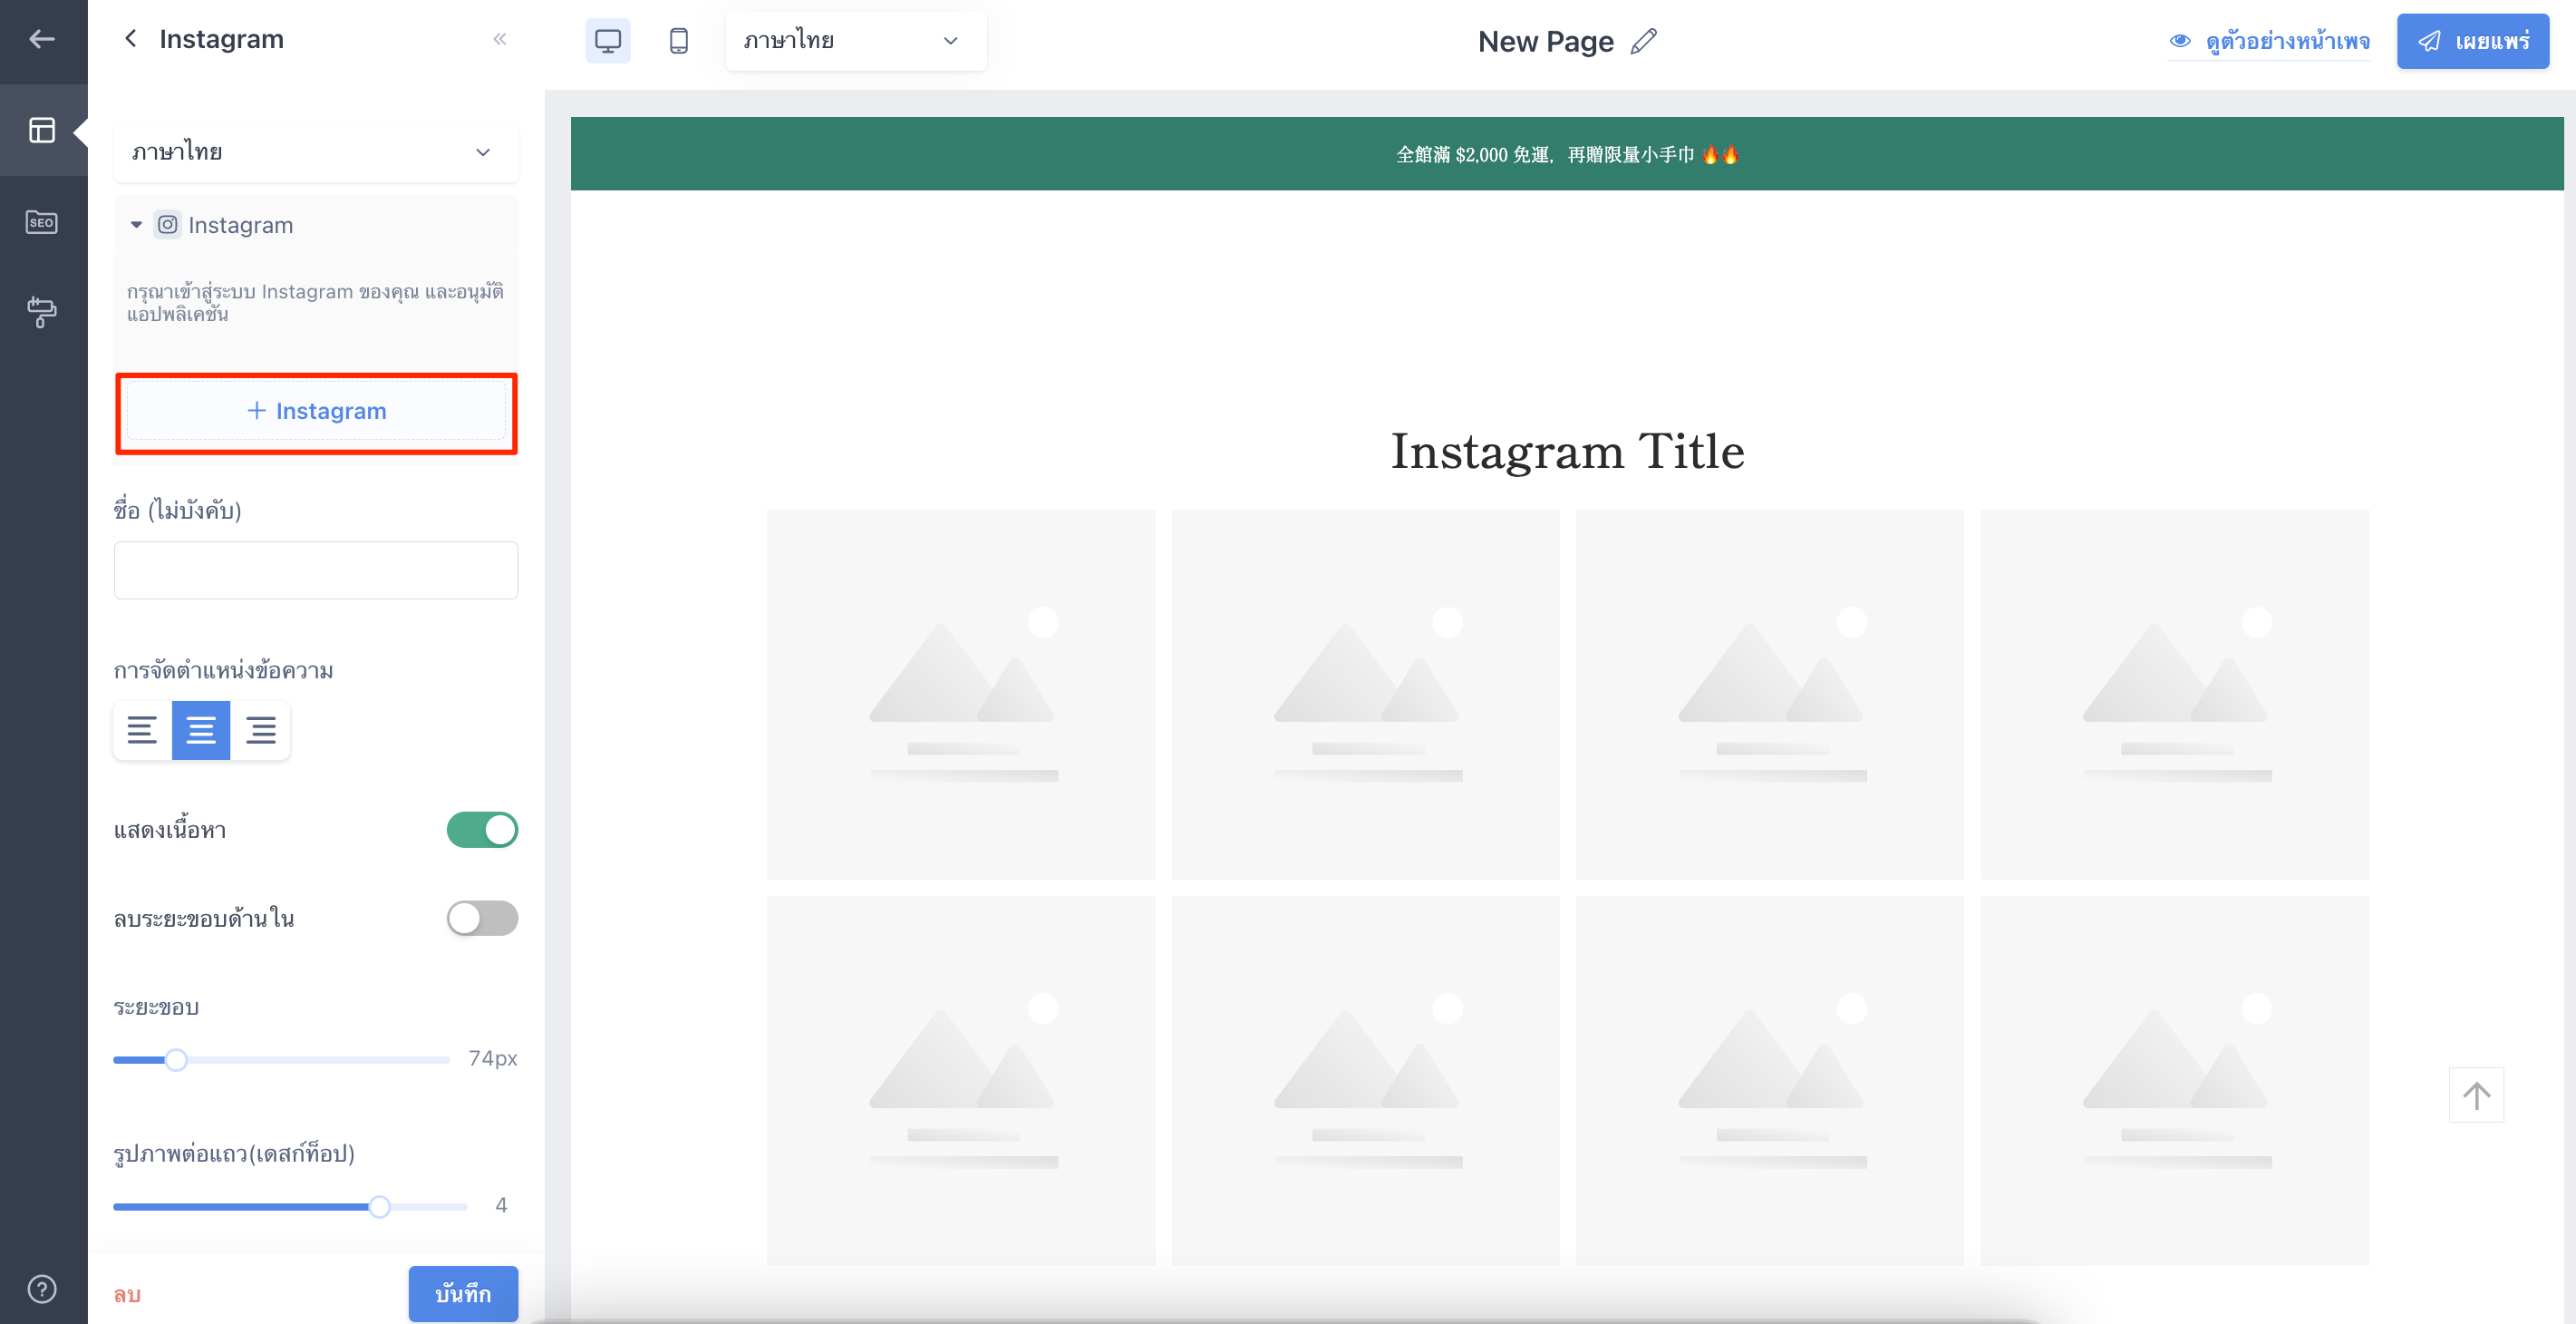Image resolution: width=2576 pixels, height=1324 pixels.
Task: Open help question mark icon
Action: (42, 1289)
